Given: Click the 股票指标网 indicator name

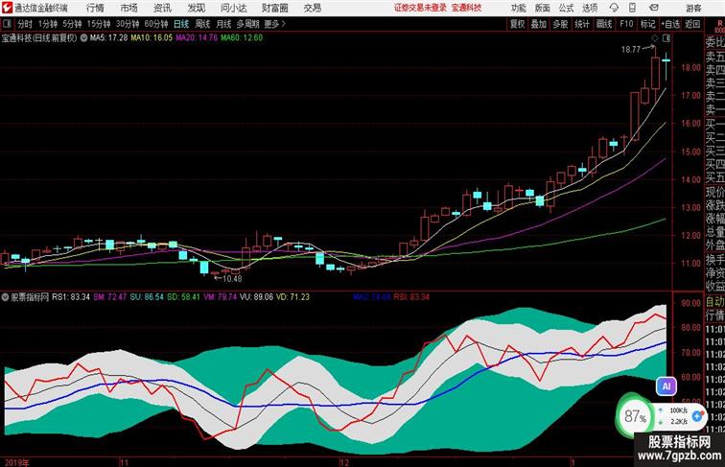Looking at the screenshot, I should pyautogui.click(x=30, y=297).
